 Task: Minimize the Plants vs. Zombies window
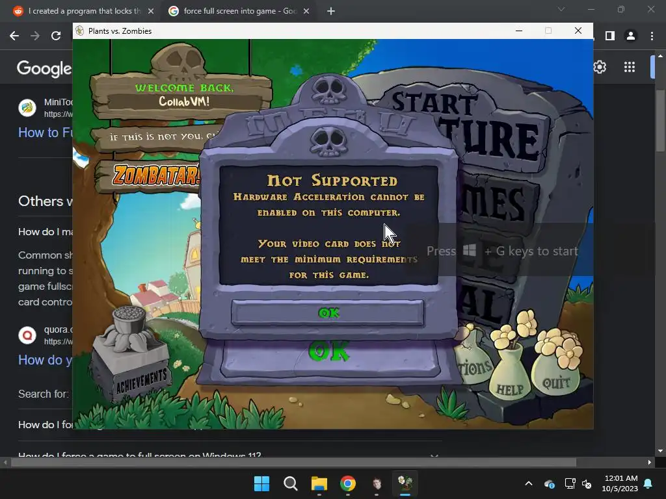518,31
